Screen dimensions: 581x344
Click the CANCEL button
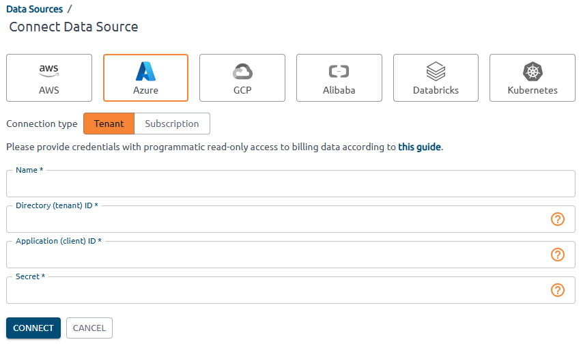pyautogui.click(x=89, y=328)
